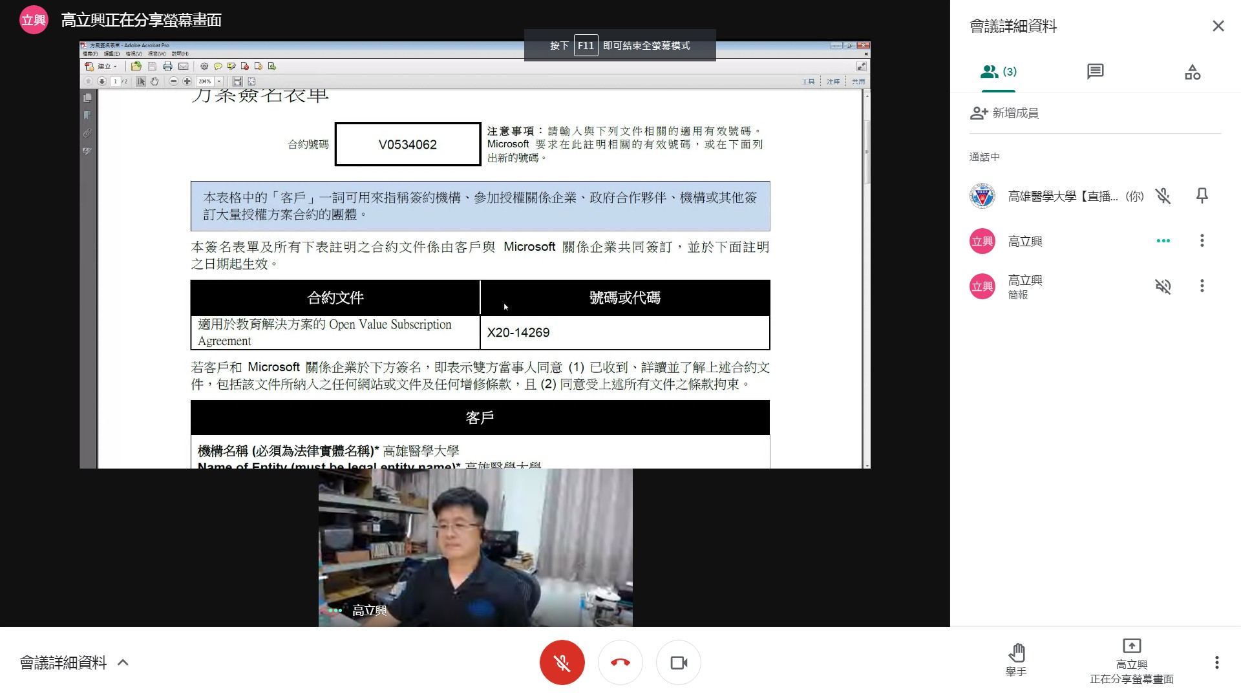Click the print icon in Acrobat

pyautogui.click(x=167, y=67)
